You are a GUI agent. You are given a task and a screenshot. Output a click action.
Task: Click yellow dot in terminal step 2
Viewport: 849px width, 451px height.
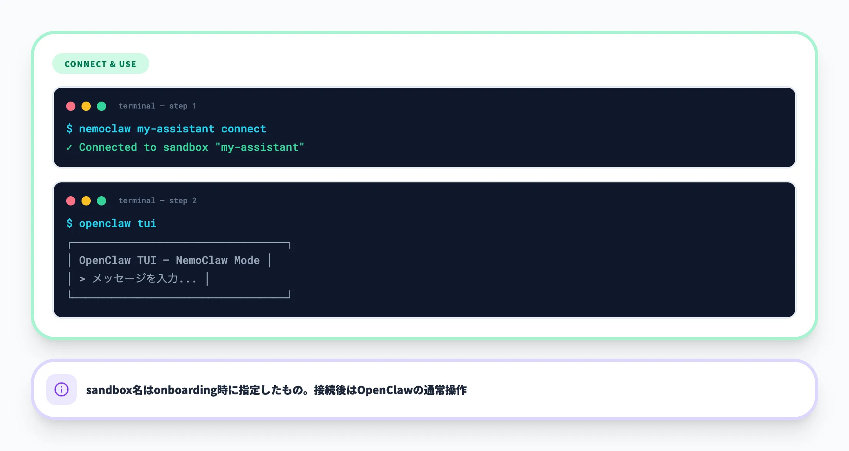[86, 201]
